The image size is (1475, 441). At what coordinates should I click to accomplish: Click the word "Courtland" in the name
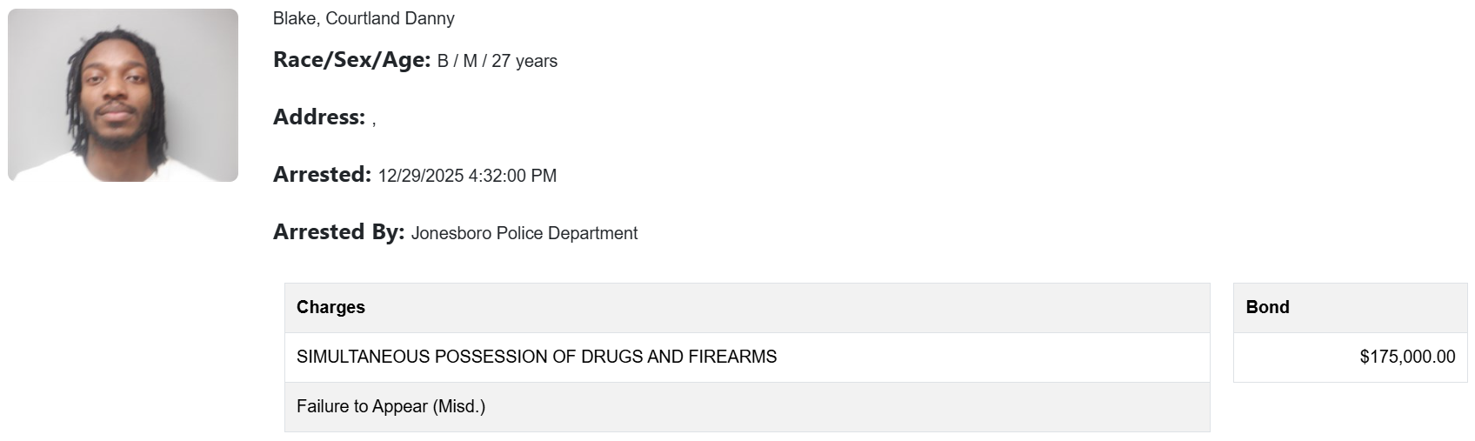point(362,18)
